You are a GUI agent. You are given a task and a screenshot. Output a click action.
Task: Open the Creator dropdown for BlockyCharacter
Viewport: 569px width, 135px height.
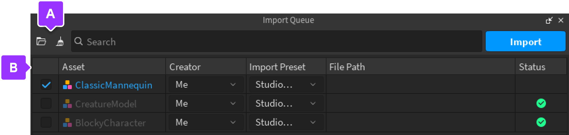205,122
